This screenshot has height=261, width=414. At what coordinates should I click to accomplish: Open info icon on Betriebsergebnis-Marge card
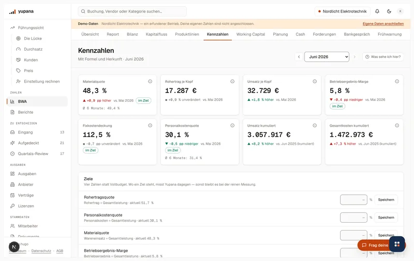pyautogui.click(x=397, y=82)
